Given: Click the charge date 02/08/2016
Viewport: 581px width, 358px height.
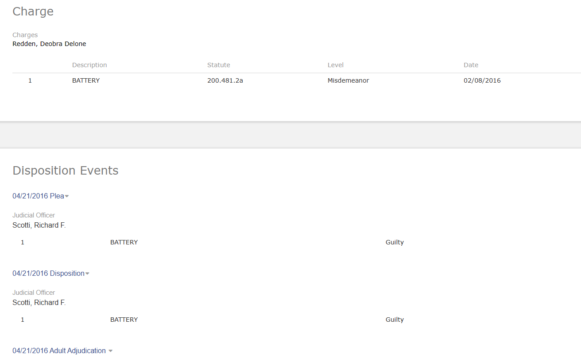Looking at the screenshot, I should [482, 80].
